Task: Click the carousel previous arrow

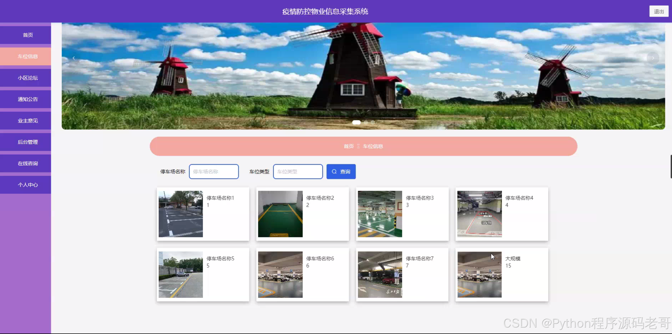Action: point(74,58)
